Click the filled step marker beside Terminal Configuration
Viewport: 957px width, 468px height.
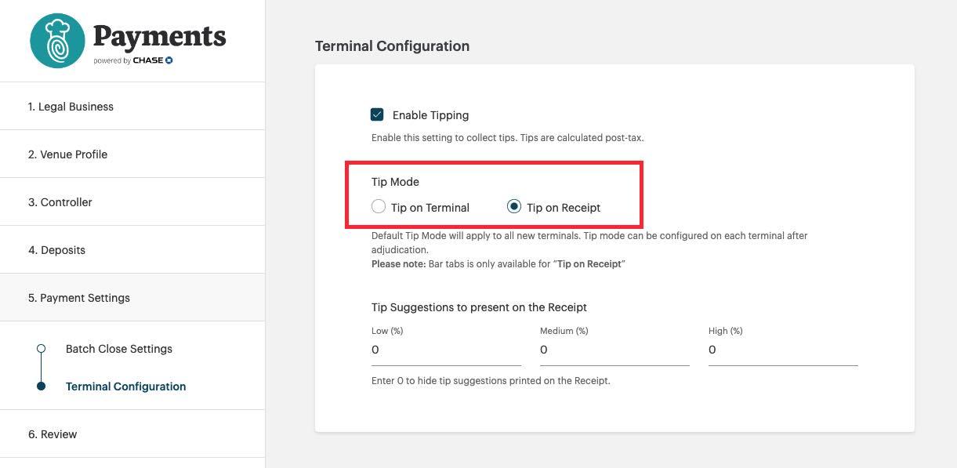click(x=40, y=386)
